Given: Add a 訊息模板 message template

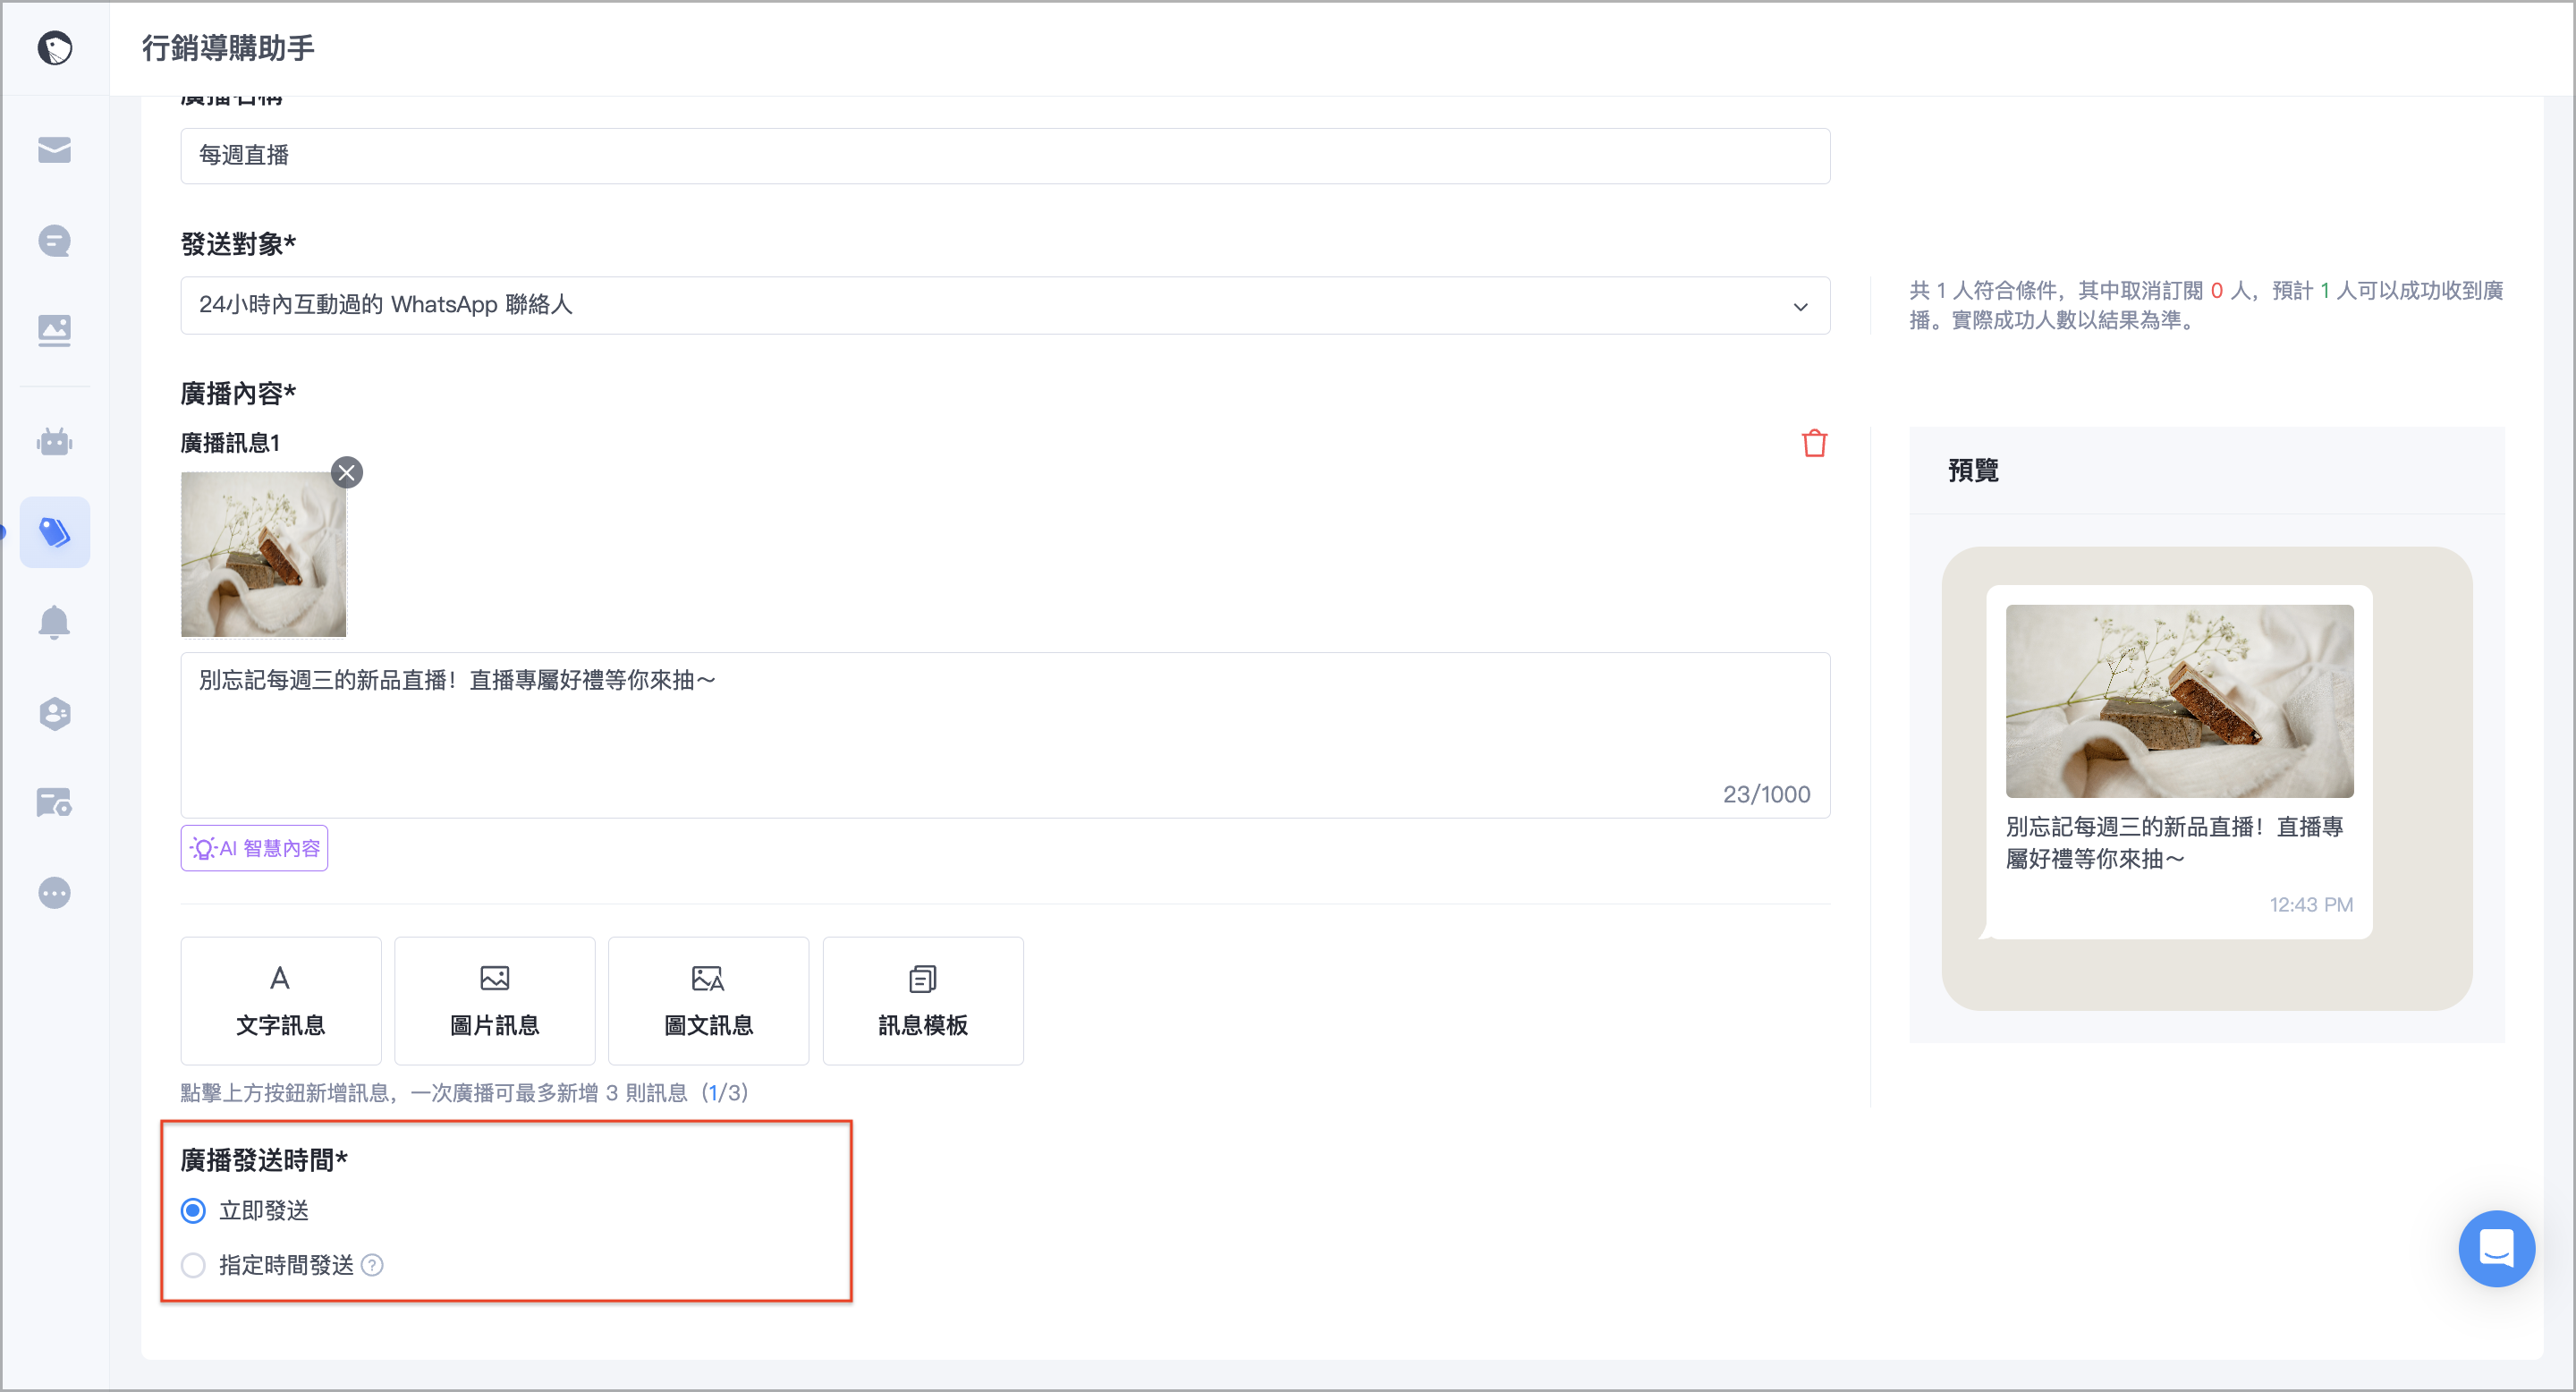Looking at the screenshot, I should coord(923,1000).
